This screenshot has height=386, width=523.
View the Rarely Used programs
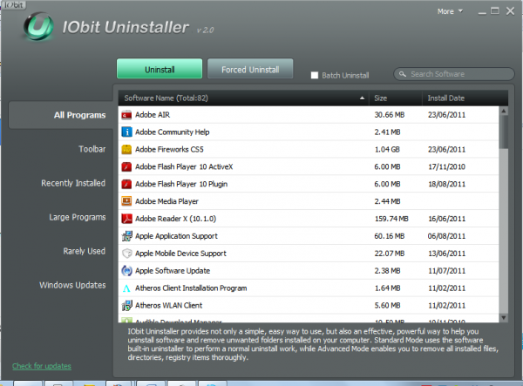[85, 251]
